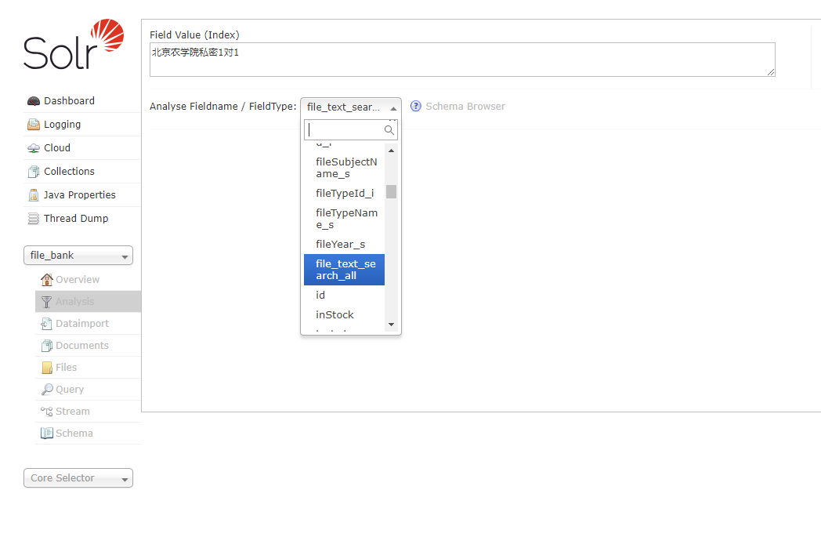Choose fileYear_s from the list
Image resolution: width=821 pixels, height=559 pixels.
345,245
